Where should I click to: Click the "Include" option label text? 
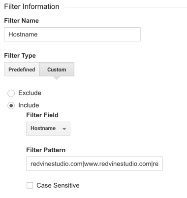(x=29, y=105)
